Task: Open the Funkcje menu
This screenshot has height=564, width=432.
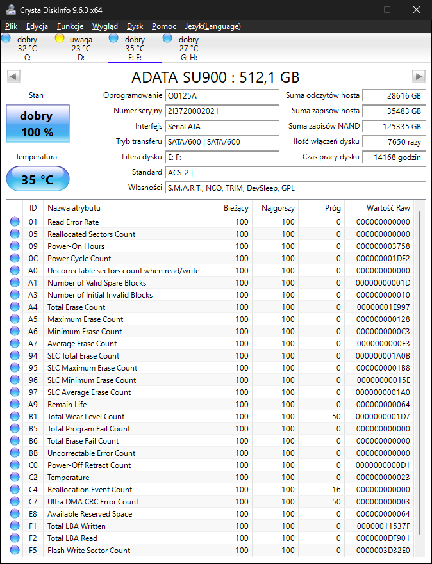Action: [x=71, y=26]
